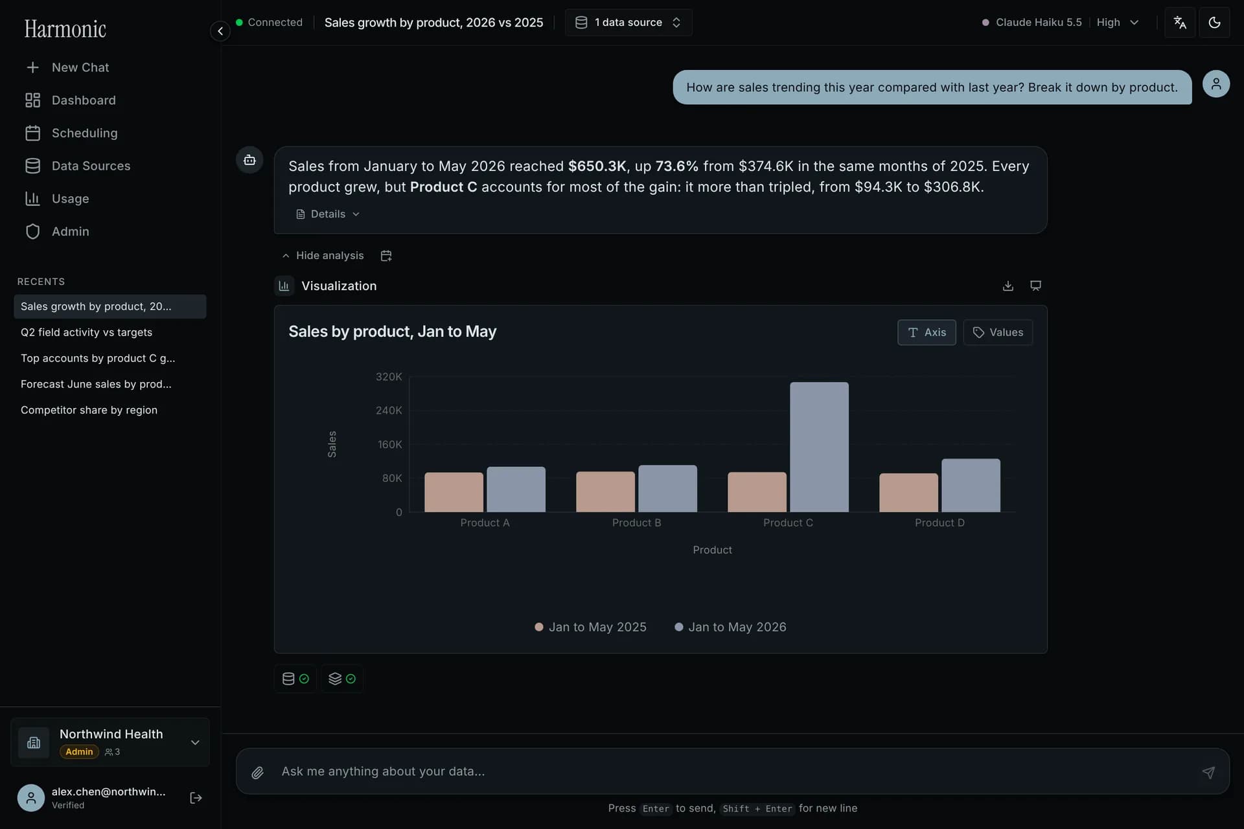
Task: Click the chat title Sales growth by product
Action: (433, 22)
